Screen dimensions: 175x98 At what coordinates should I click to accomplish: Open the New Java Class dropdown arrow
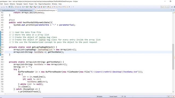[x=46, y=7]
